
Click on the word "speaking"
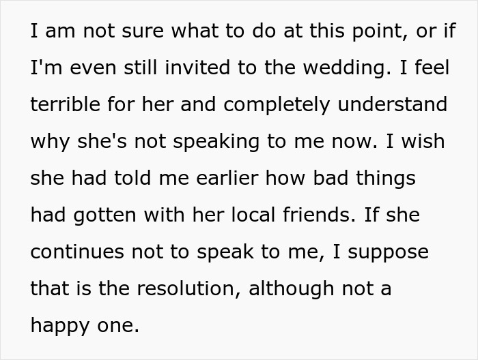[206, 142]
